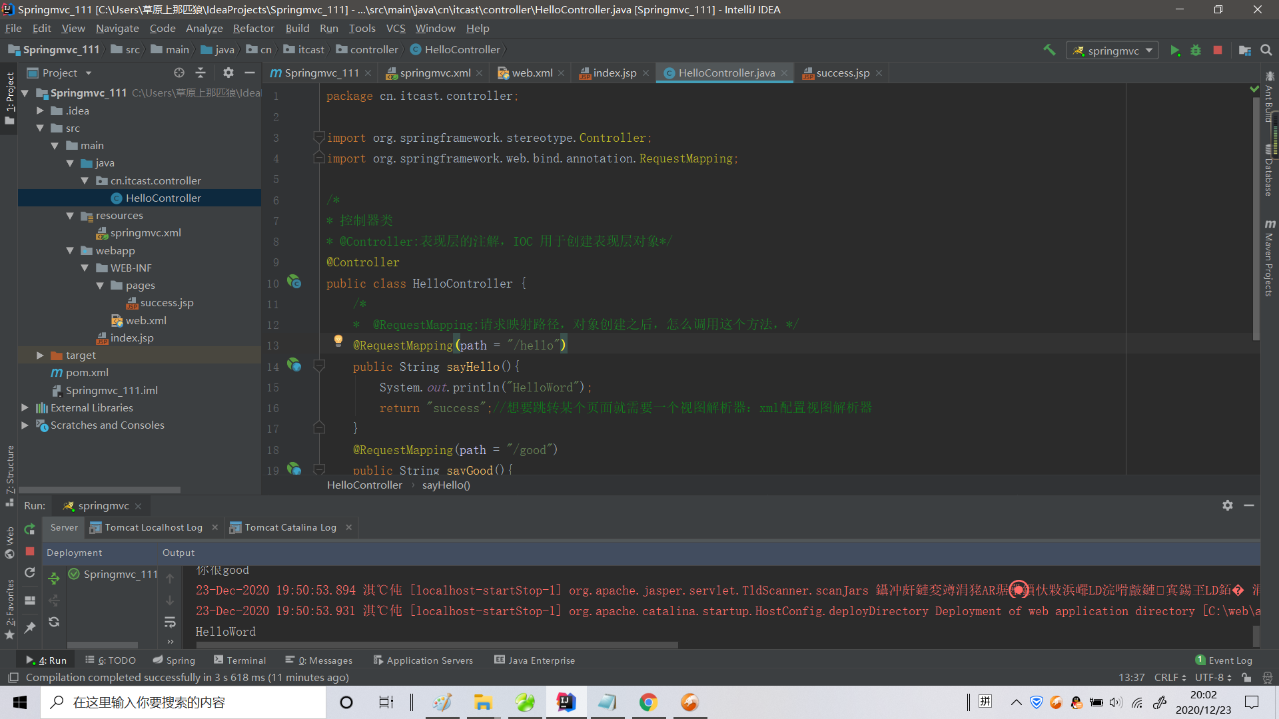Collapse the resources folder
Image resolution: width=1279 pixels, height=719 pixels.
coord(70,216)
